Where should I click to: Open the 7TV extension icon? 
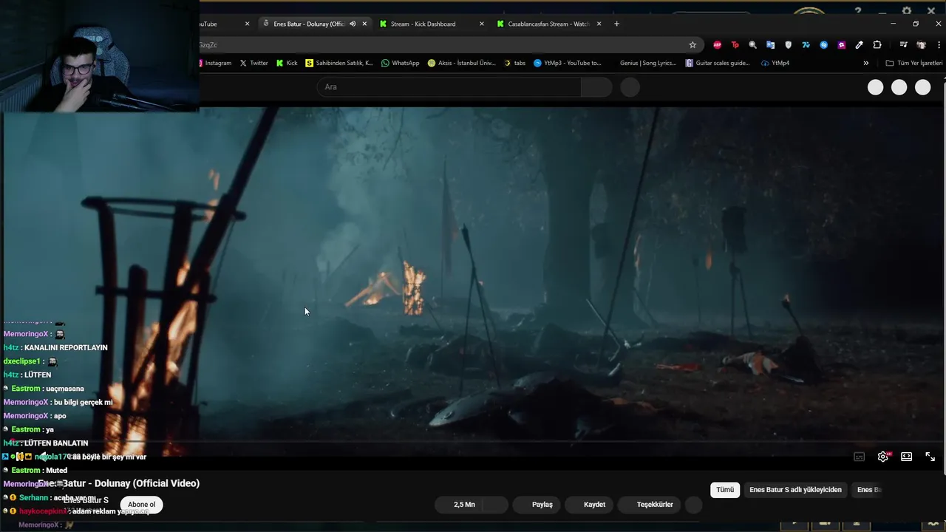tap(806, 45)
